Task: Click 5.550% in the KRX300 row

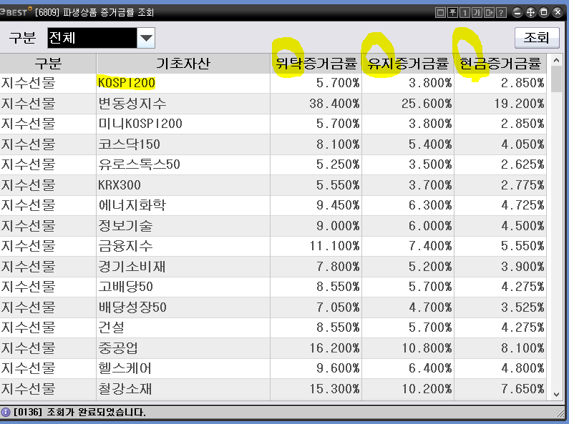Action: 338,185
